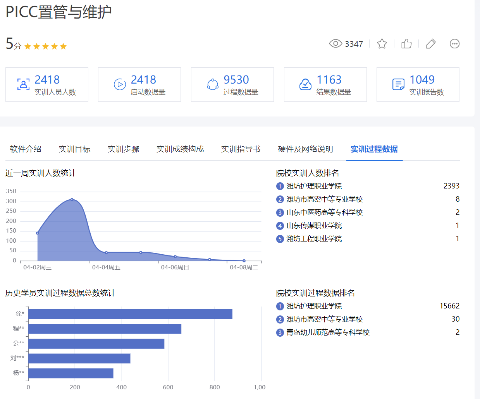Click the 实训报告数 document icon
Viewport: 480px width, 399px height.
click(398, 84)
